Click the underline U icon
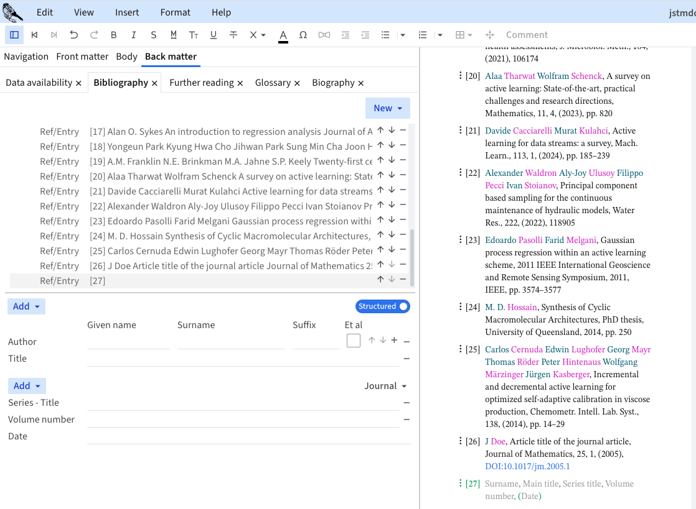Image resolution: width=696 pixels, height=509 pixels. (x=214, y=35)
